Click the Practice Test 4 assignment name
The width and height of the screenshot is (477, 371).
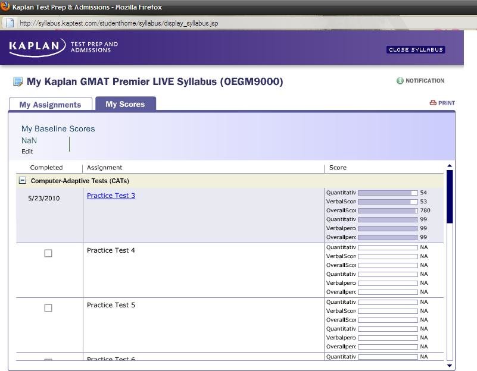click(111, 250)
